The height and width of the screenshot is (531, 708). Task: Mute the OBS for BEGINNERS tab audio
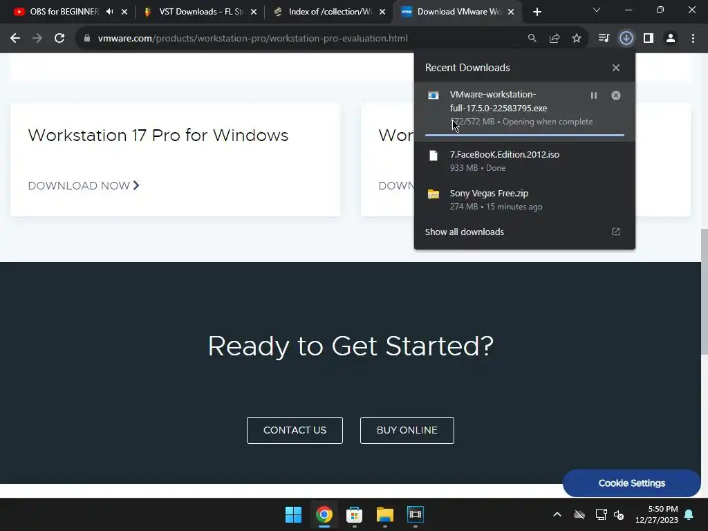coord(110,12)
